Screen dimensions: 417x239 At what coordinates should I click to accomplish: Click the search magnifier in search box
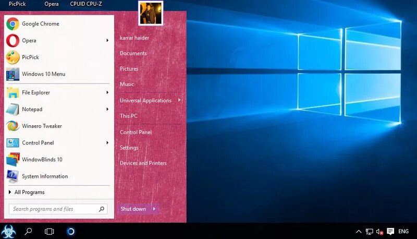point(102,209)
